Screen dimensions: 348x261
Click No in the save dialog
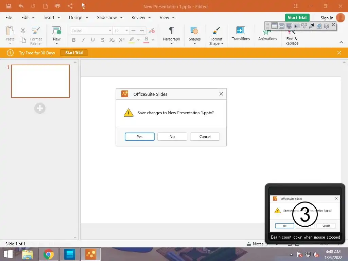(172, 137)
